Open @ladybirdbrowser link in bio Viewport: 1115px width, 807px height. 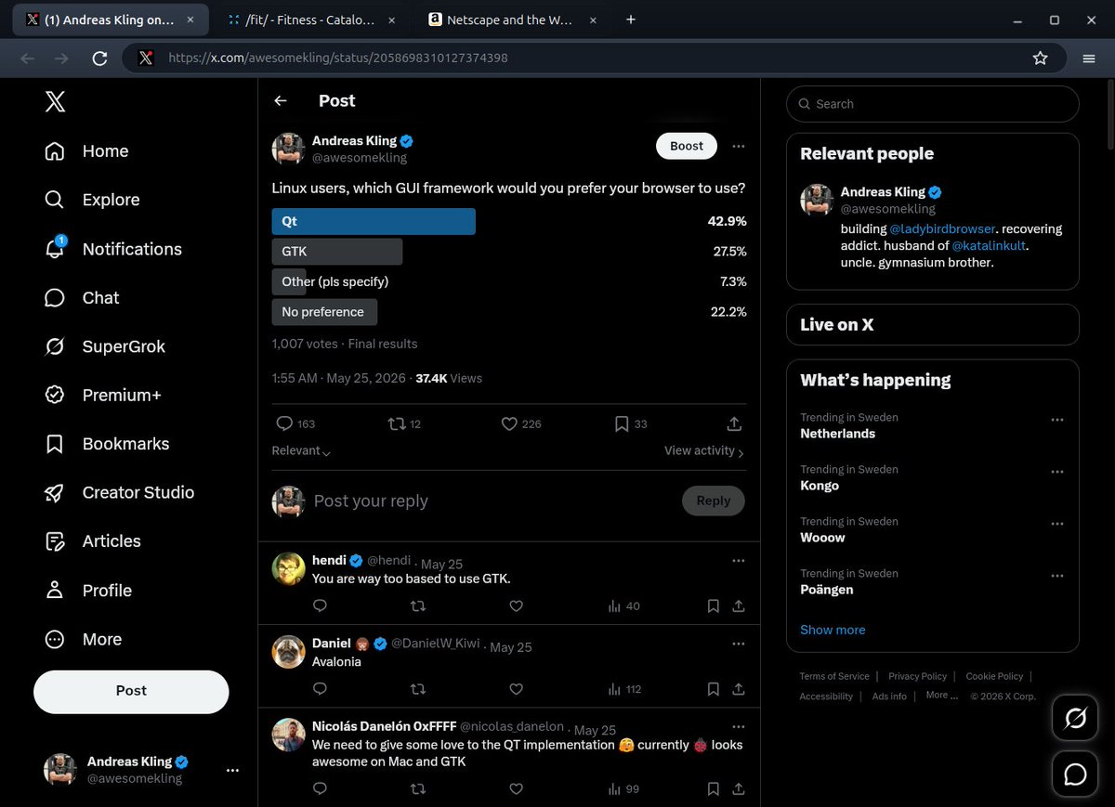942,228
